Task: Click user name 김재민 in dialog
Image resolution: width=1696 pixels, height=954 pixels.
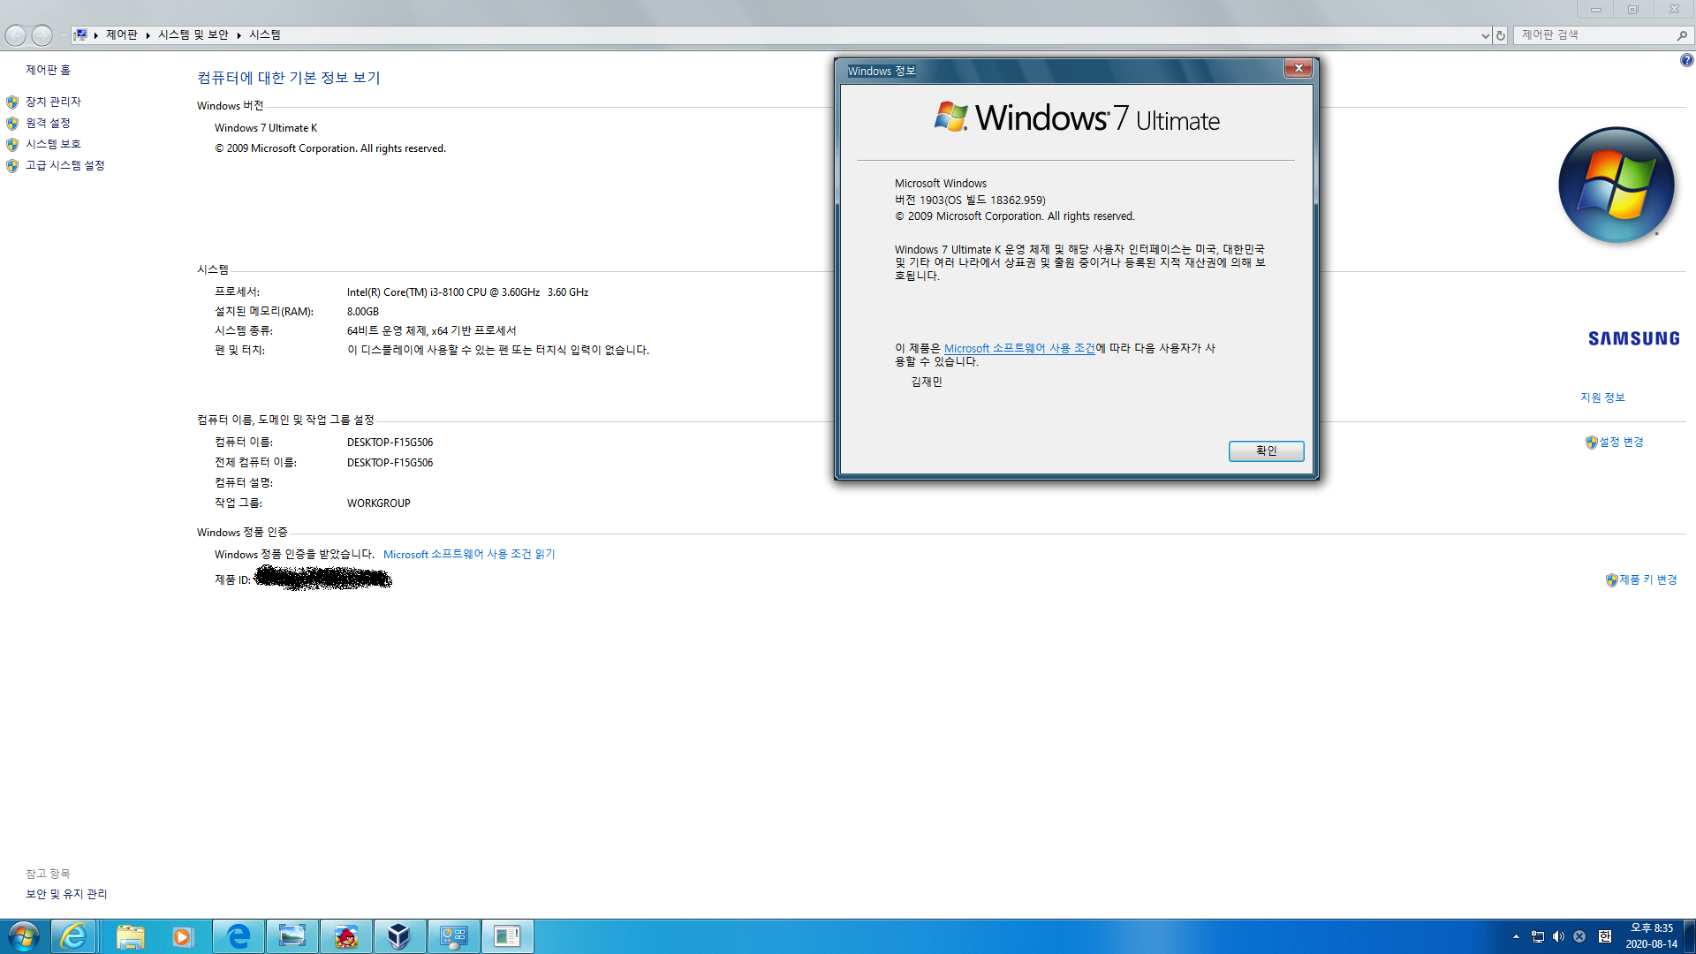Action: (927, 382)
